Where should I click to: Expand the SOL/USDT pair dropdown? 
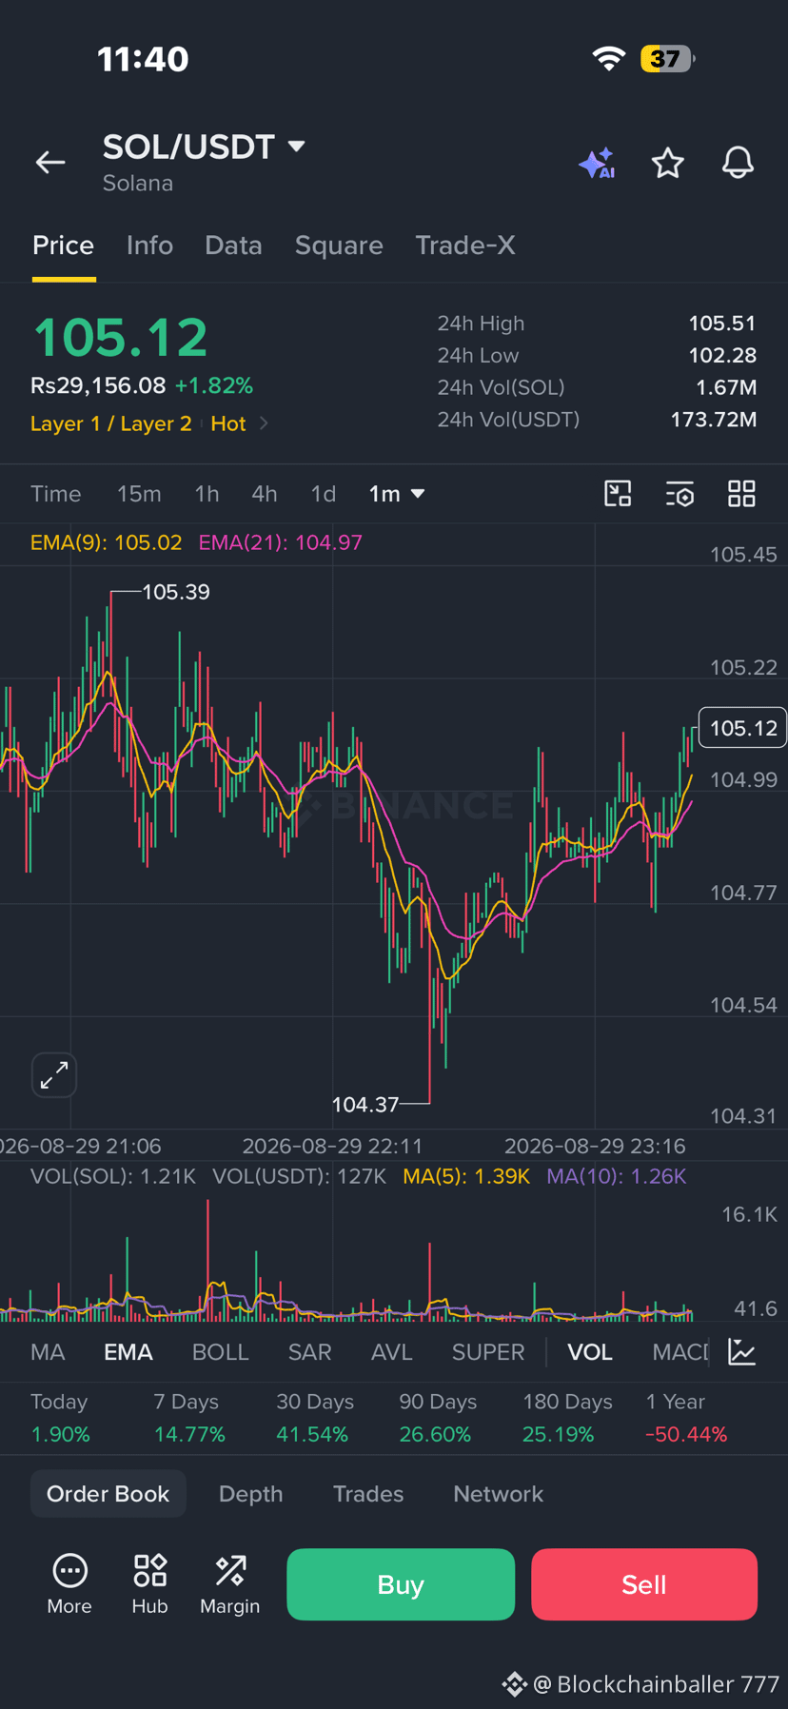(296, 147)
